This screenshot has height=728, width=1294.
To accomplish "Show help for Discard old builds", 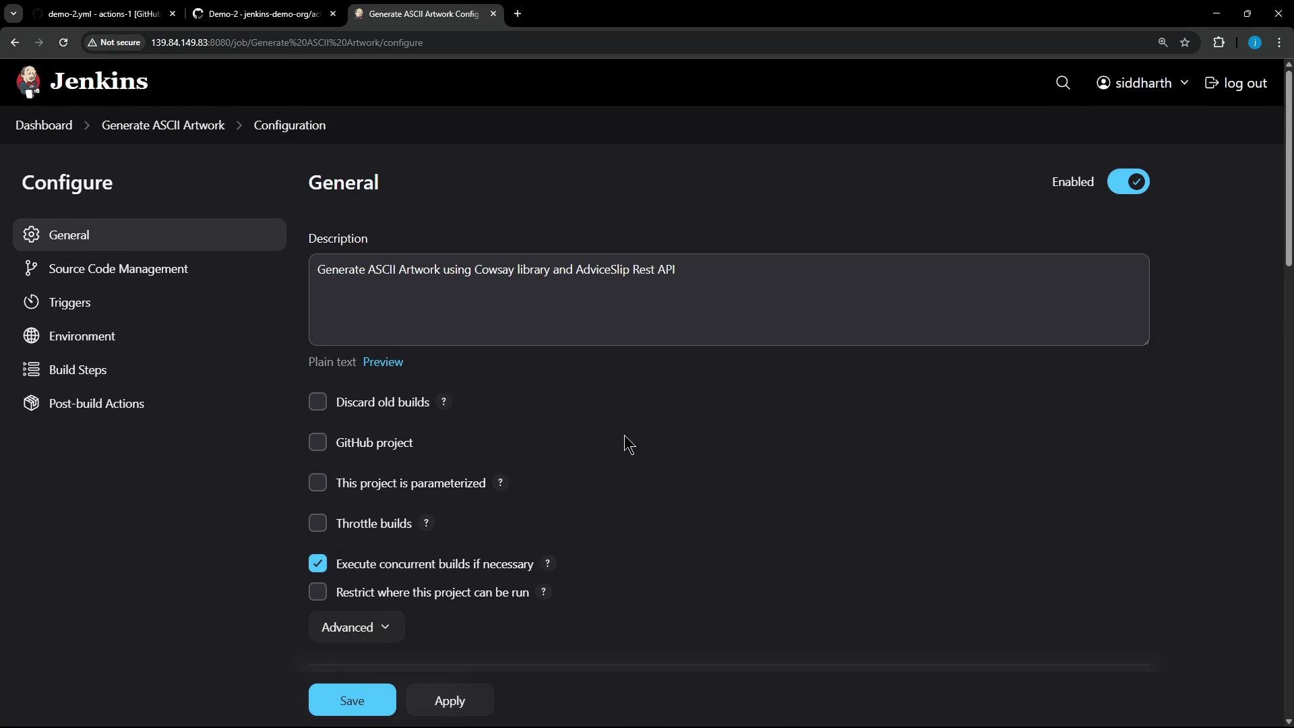I will [443, 402].
